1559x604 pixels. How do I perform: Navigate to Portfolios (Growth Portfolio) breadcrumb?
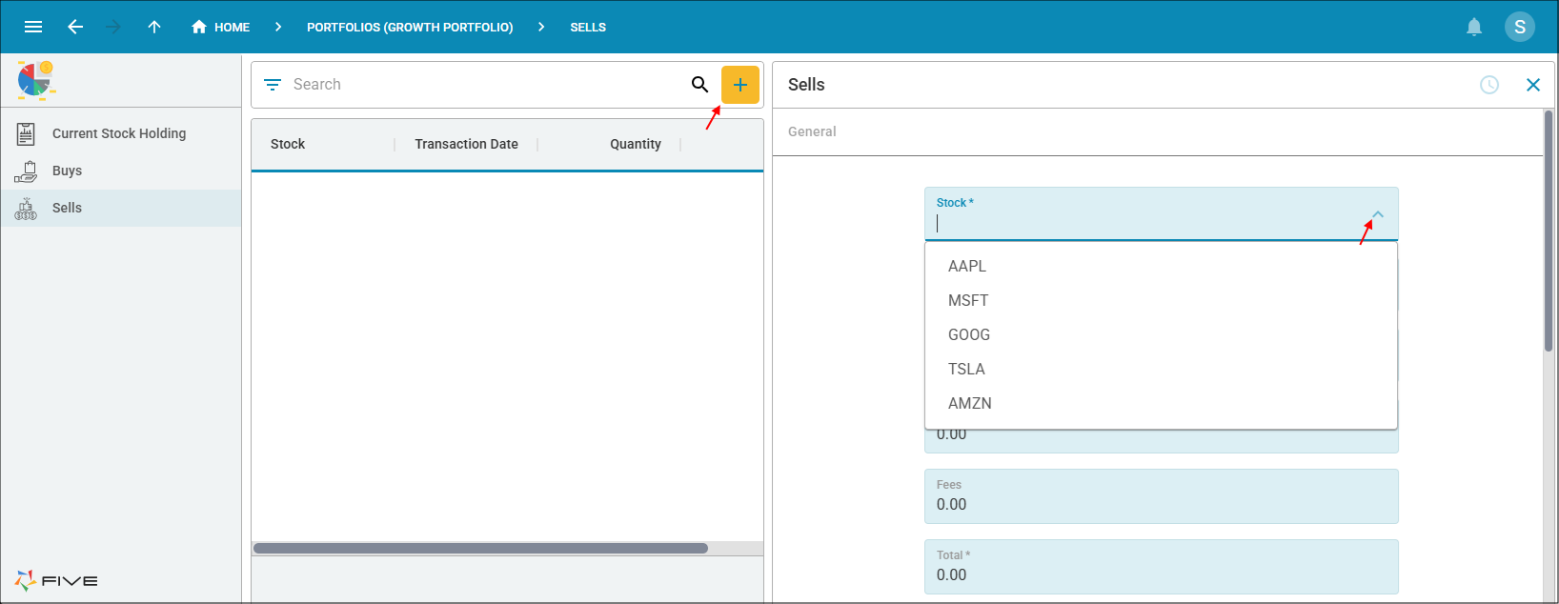(410, 27)
